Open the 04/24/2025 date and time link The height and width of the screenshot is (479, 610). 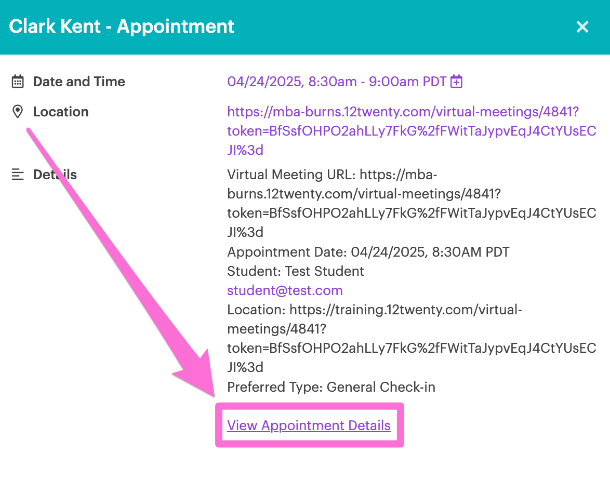(x=337, y=82)
